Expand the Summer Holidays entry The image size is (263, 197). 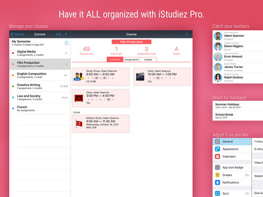(238, 106)
